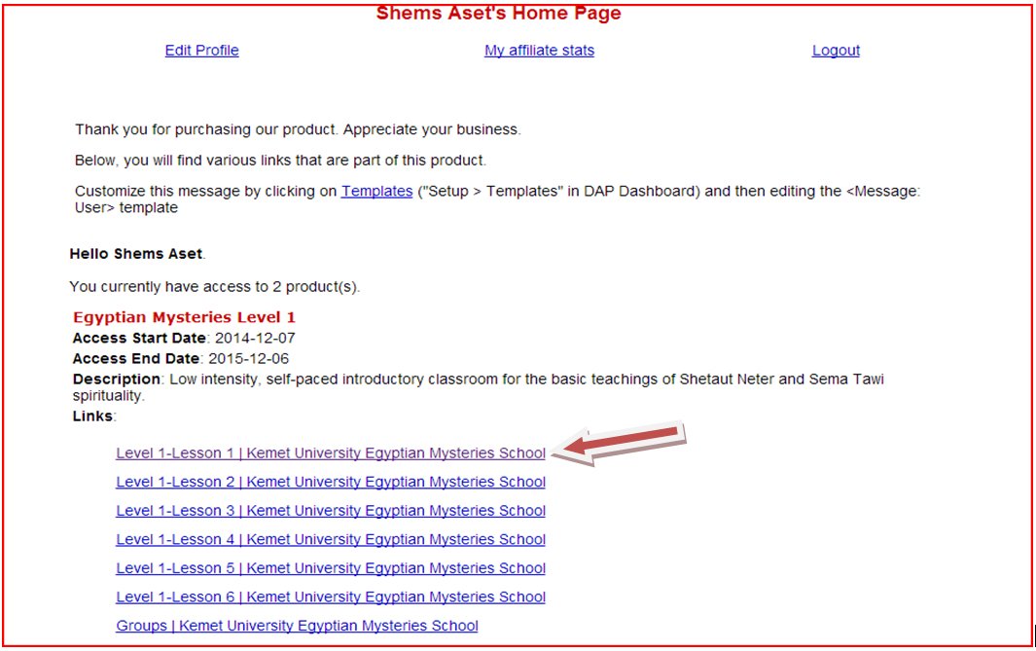
Task: Select the 'Hello Shems Aset' greeting
Action: click(x=137, y=254)
